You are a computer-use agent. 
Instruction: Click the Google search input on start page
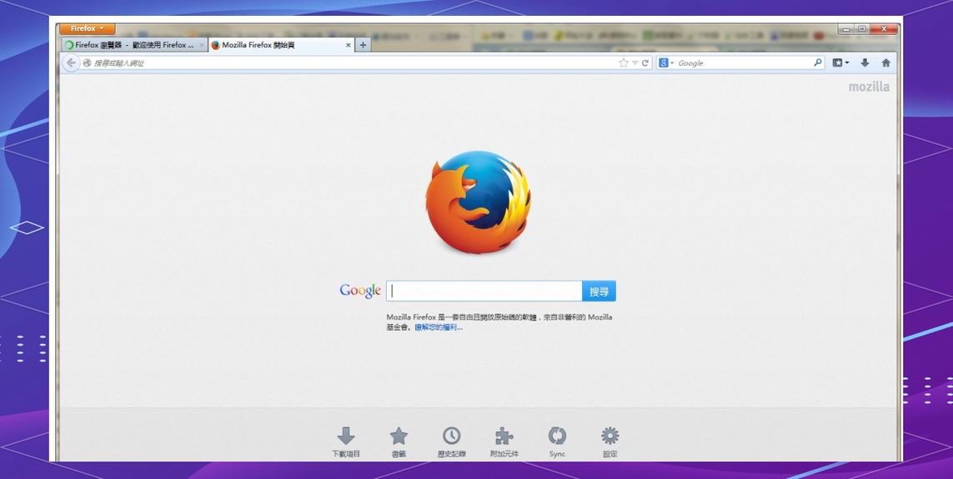pyautogui.click(x=484, y=291)
